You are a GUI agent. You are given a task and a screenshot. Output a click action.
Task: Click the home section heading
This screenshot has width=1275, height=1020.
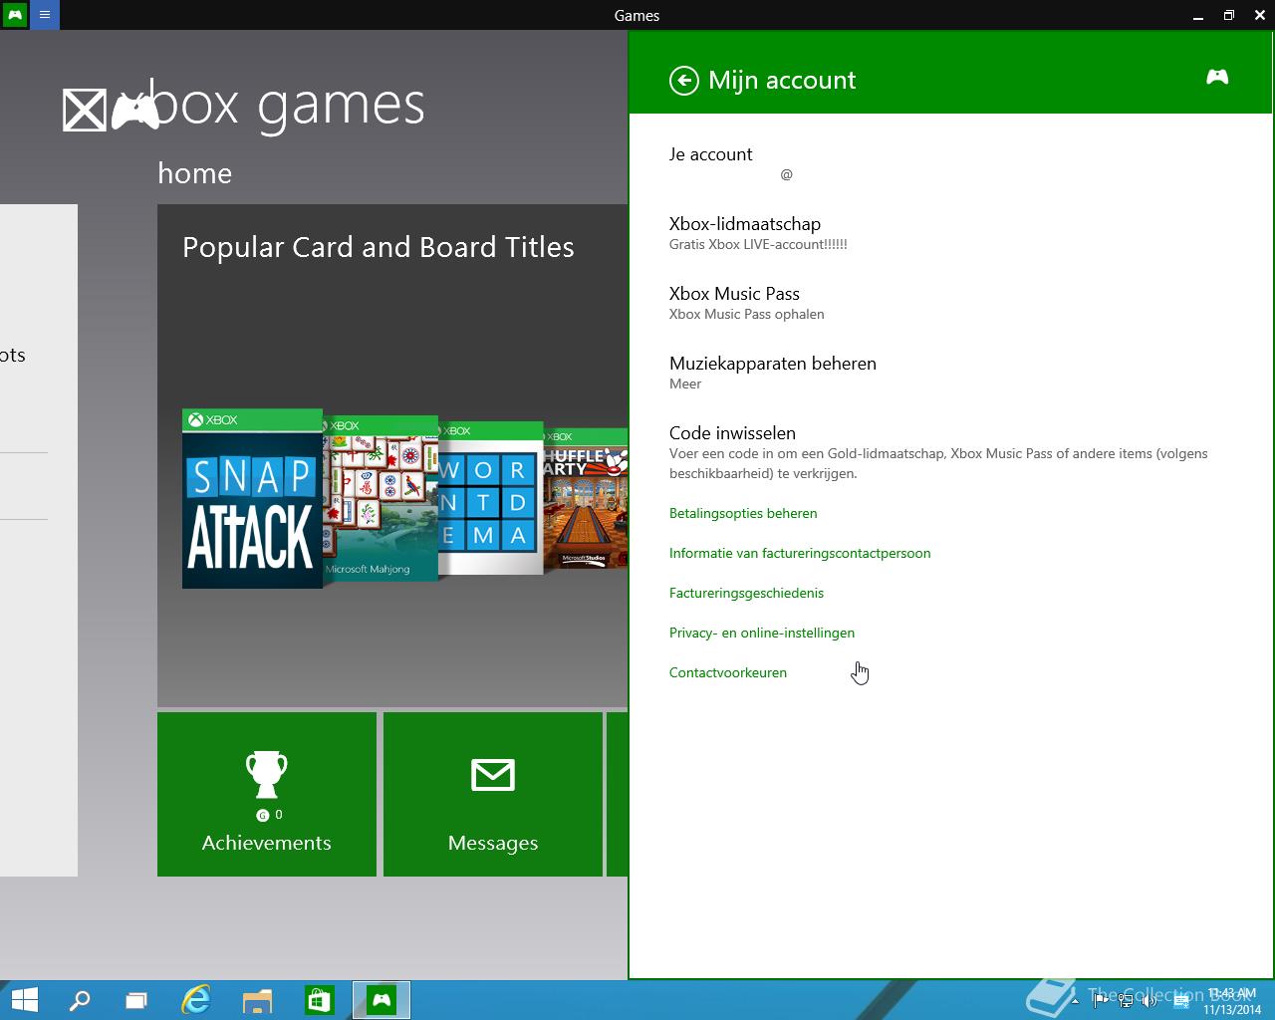coord(195,173)
